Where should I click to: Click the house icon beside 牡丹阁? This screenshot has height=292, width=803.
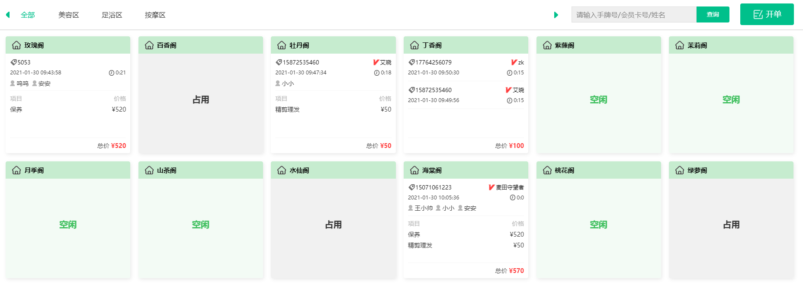pos(282,45)
